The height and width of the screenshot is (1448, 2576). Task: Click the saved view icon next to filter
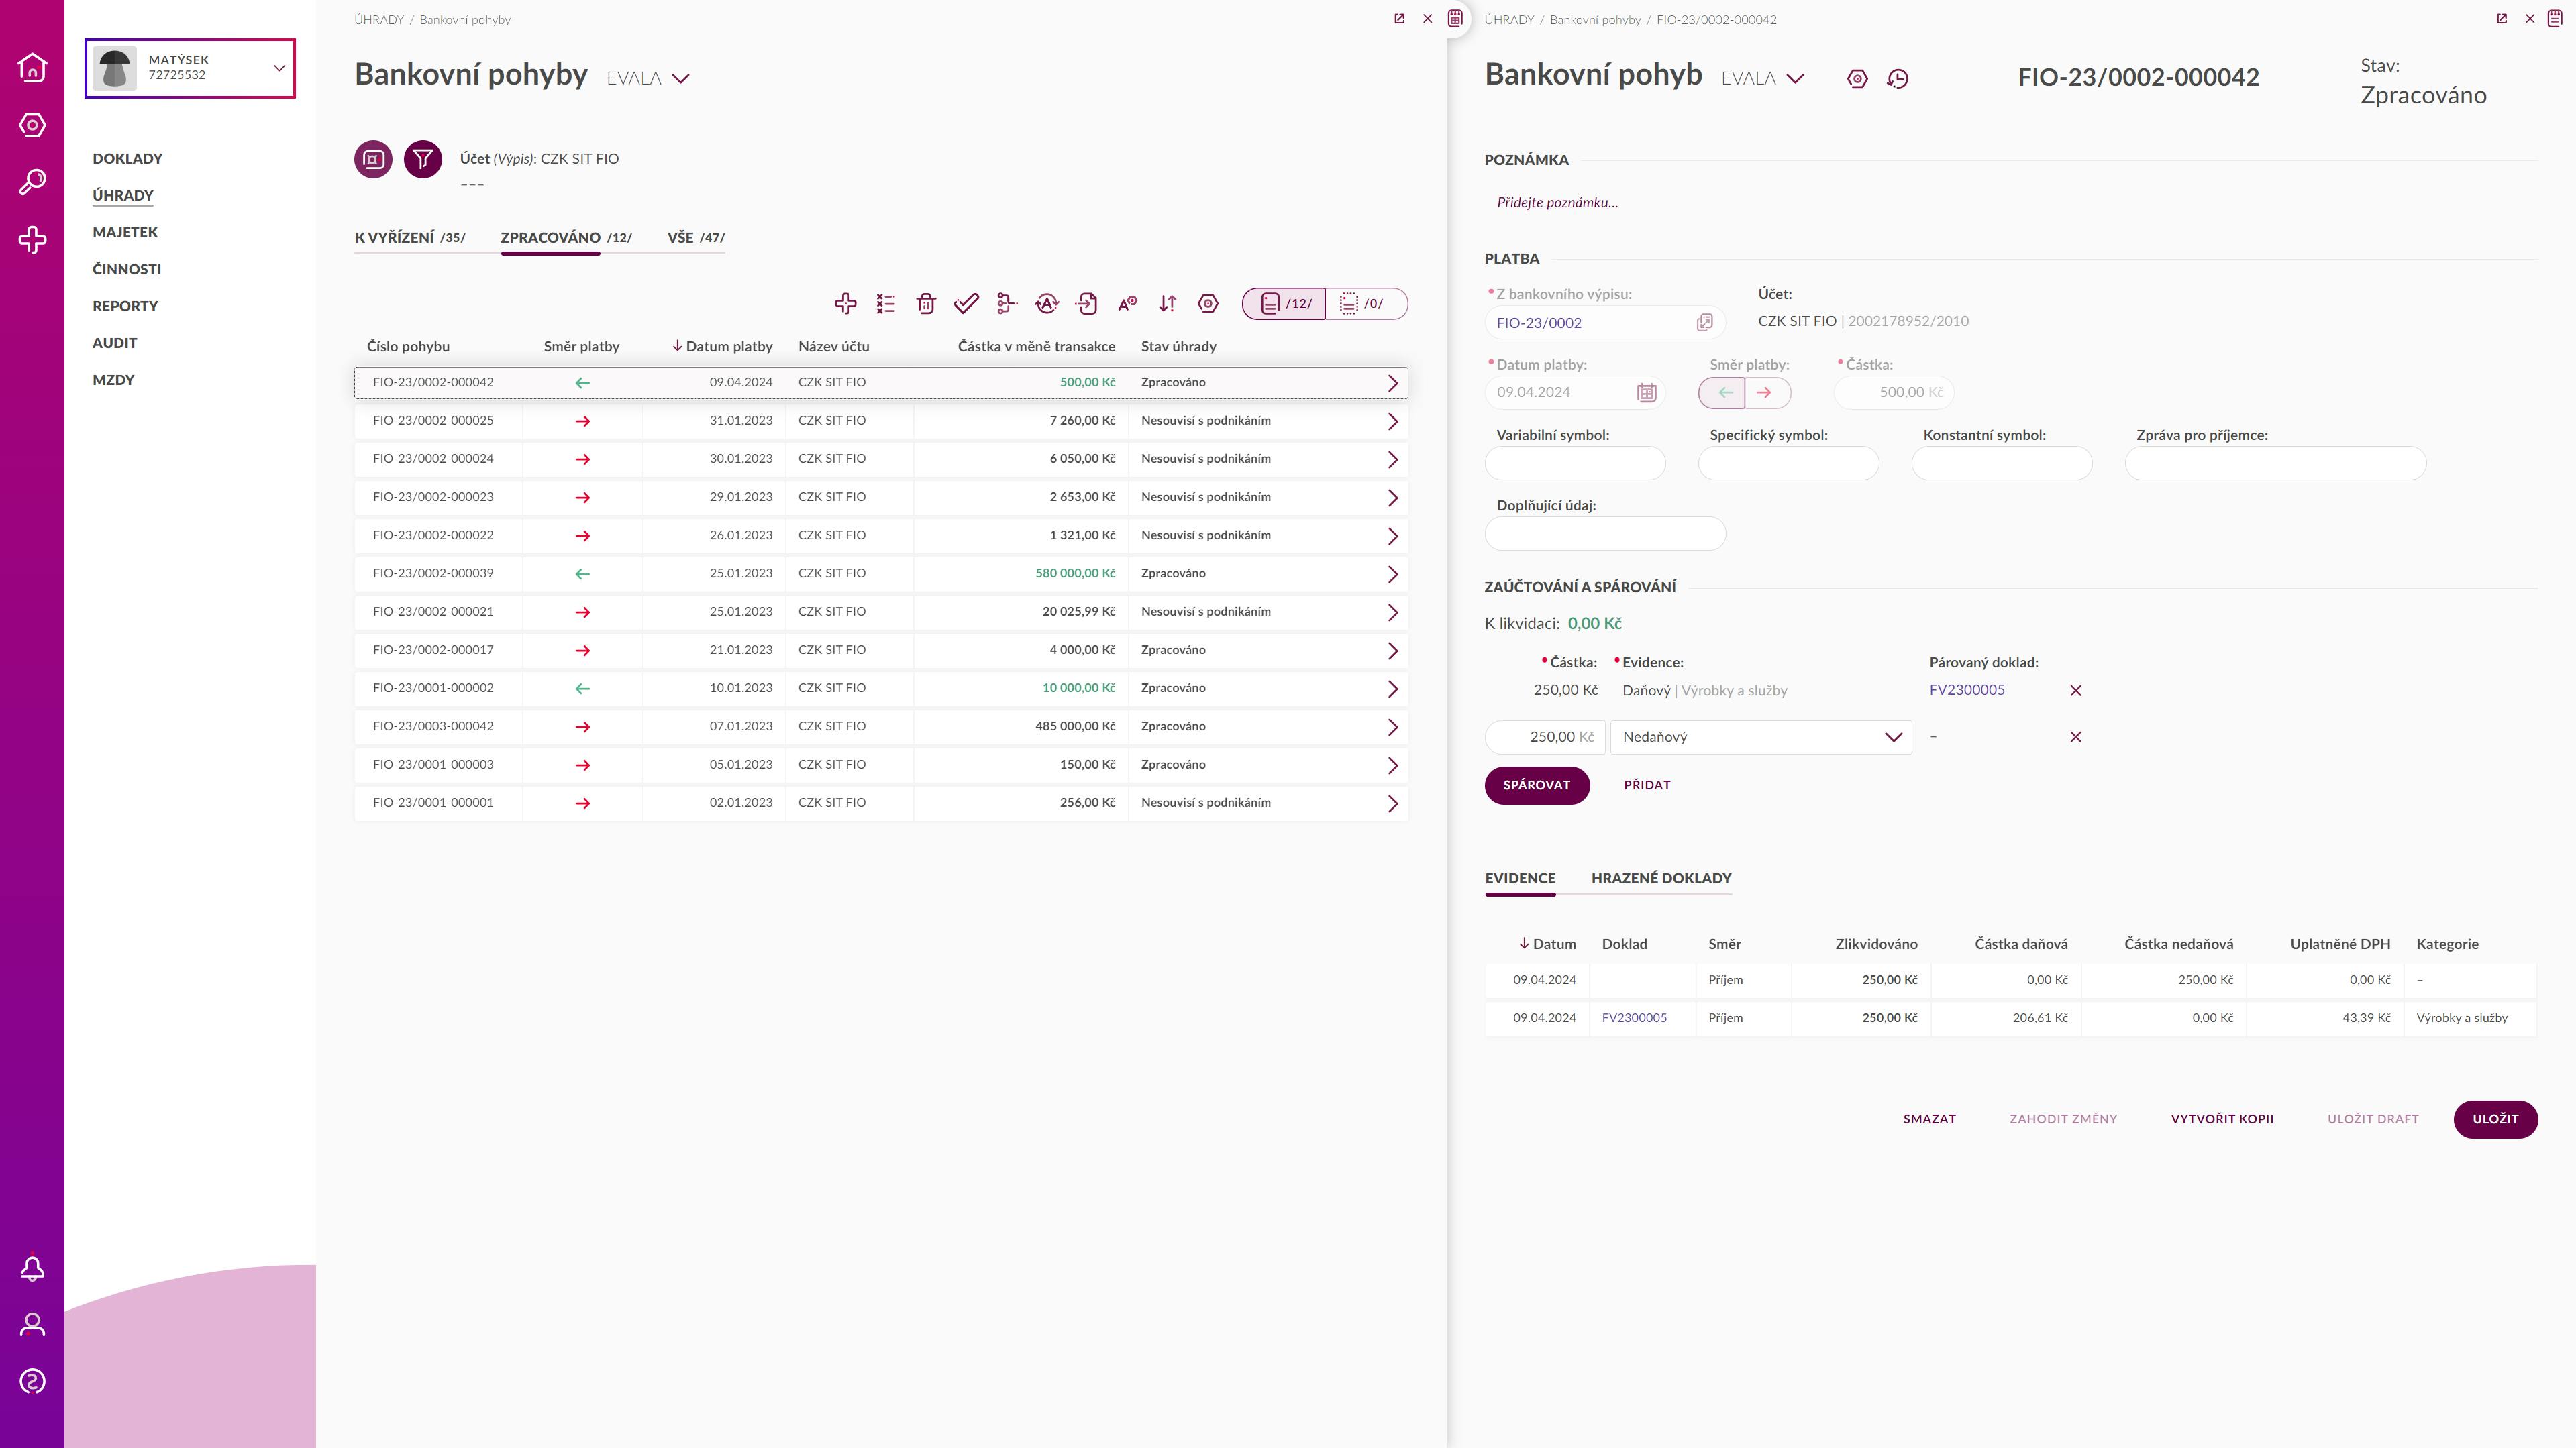click(x=373, y=159)
